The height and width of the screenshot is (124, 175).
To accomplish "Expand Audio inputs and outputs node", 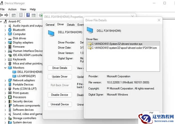I will (5, 26).
